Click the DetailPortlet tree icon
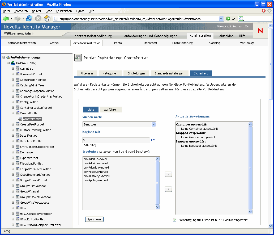The height and width of the screenshot is (235, 274). (x=17, y=136)
